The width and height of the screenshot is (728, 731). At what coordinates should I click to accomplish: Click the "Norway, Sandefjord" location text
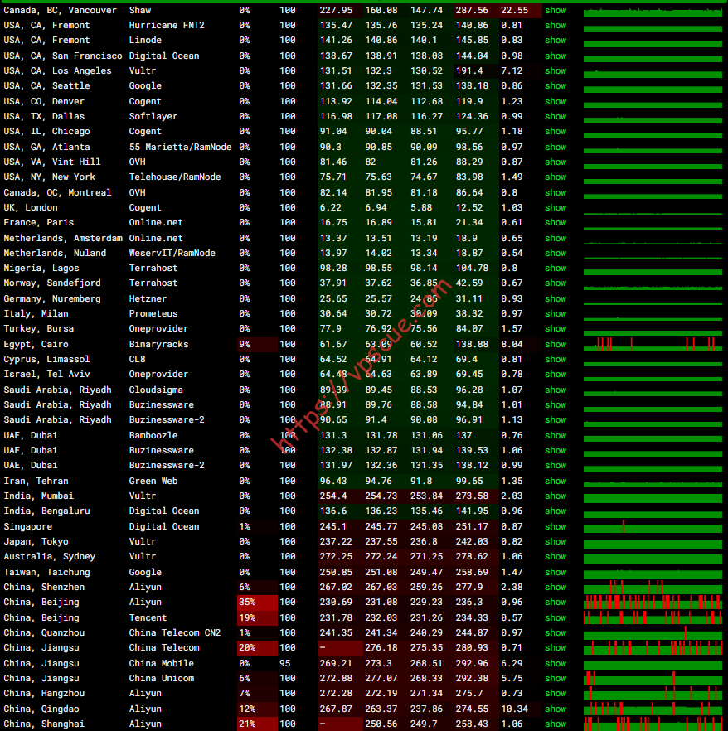point(52,283)
